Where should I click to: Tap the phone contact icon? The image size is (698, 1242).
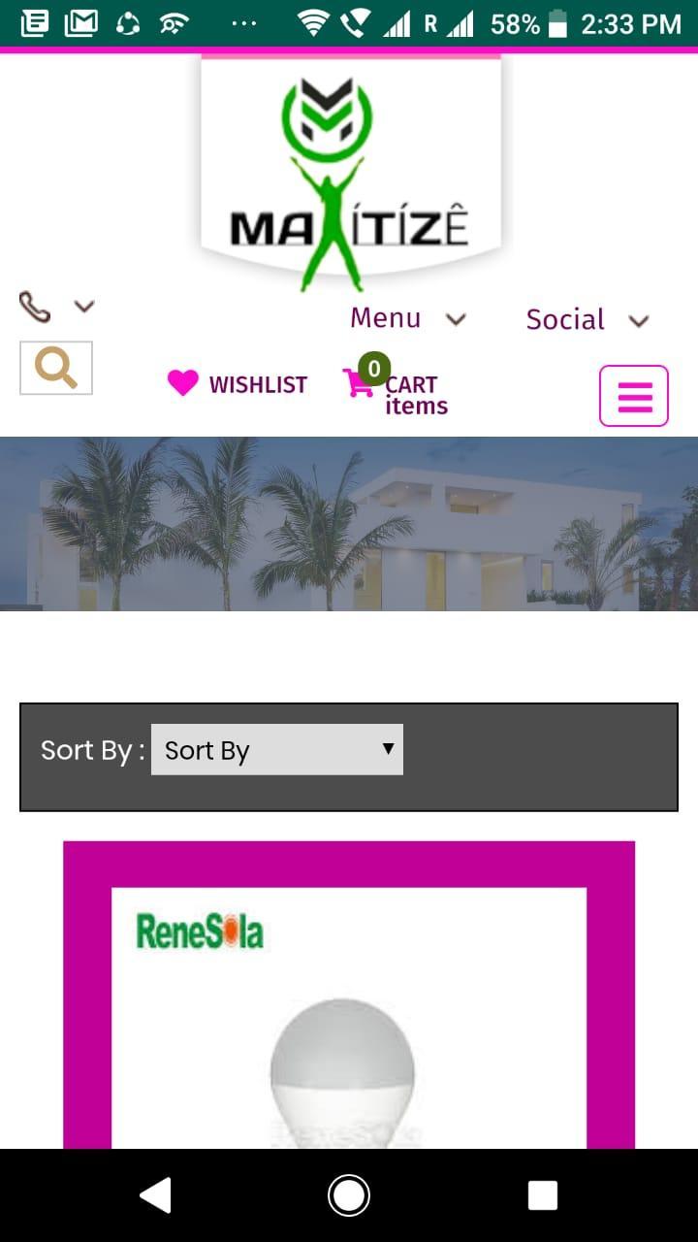tap(34, 308)
